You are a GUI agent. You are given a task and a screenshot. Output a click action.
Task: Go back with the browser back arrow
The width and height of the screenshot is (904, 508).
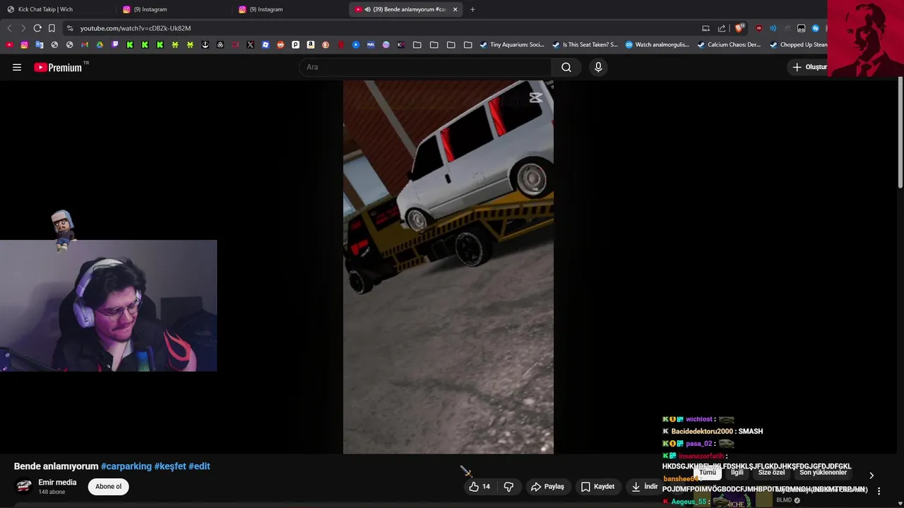9,28
